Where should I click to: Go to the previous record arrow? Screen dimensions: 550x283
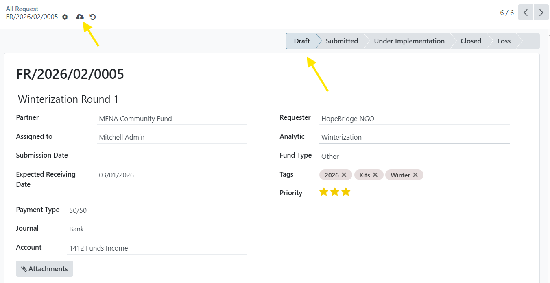pos(526,13)
